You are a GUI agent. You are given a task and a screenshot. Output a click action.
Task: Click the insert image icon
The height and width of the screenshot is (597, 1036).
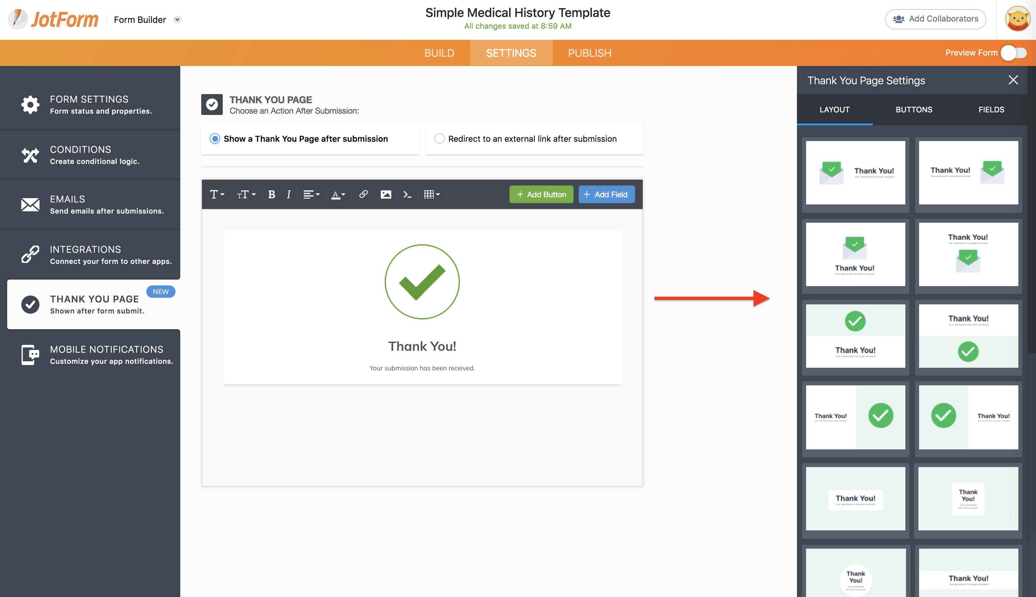(385, 194)
